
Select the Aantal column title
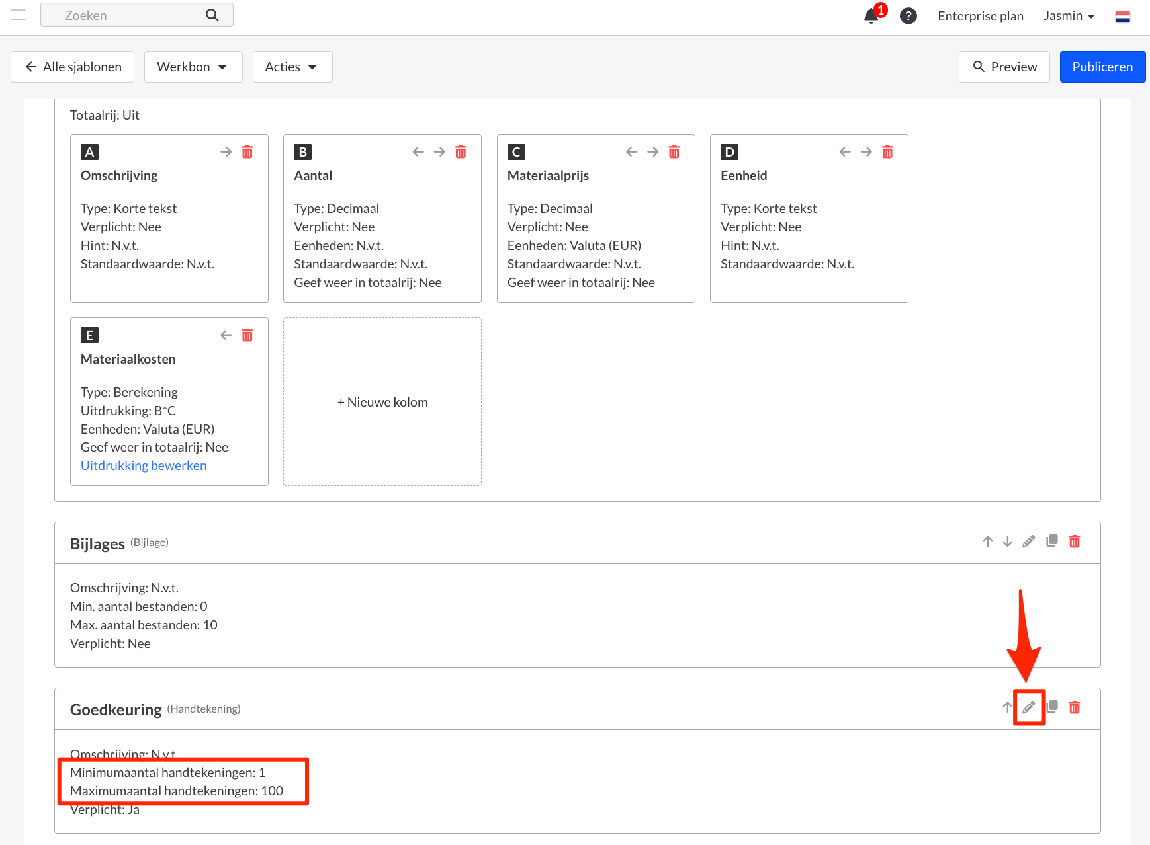(313, 175)
